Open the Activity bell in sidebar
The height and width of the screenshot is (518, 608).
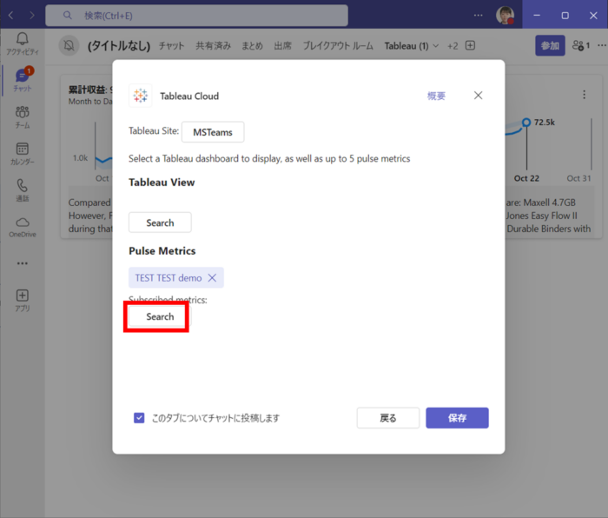click(x=22, y=43)
